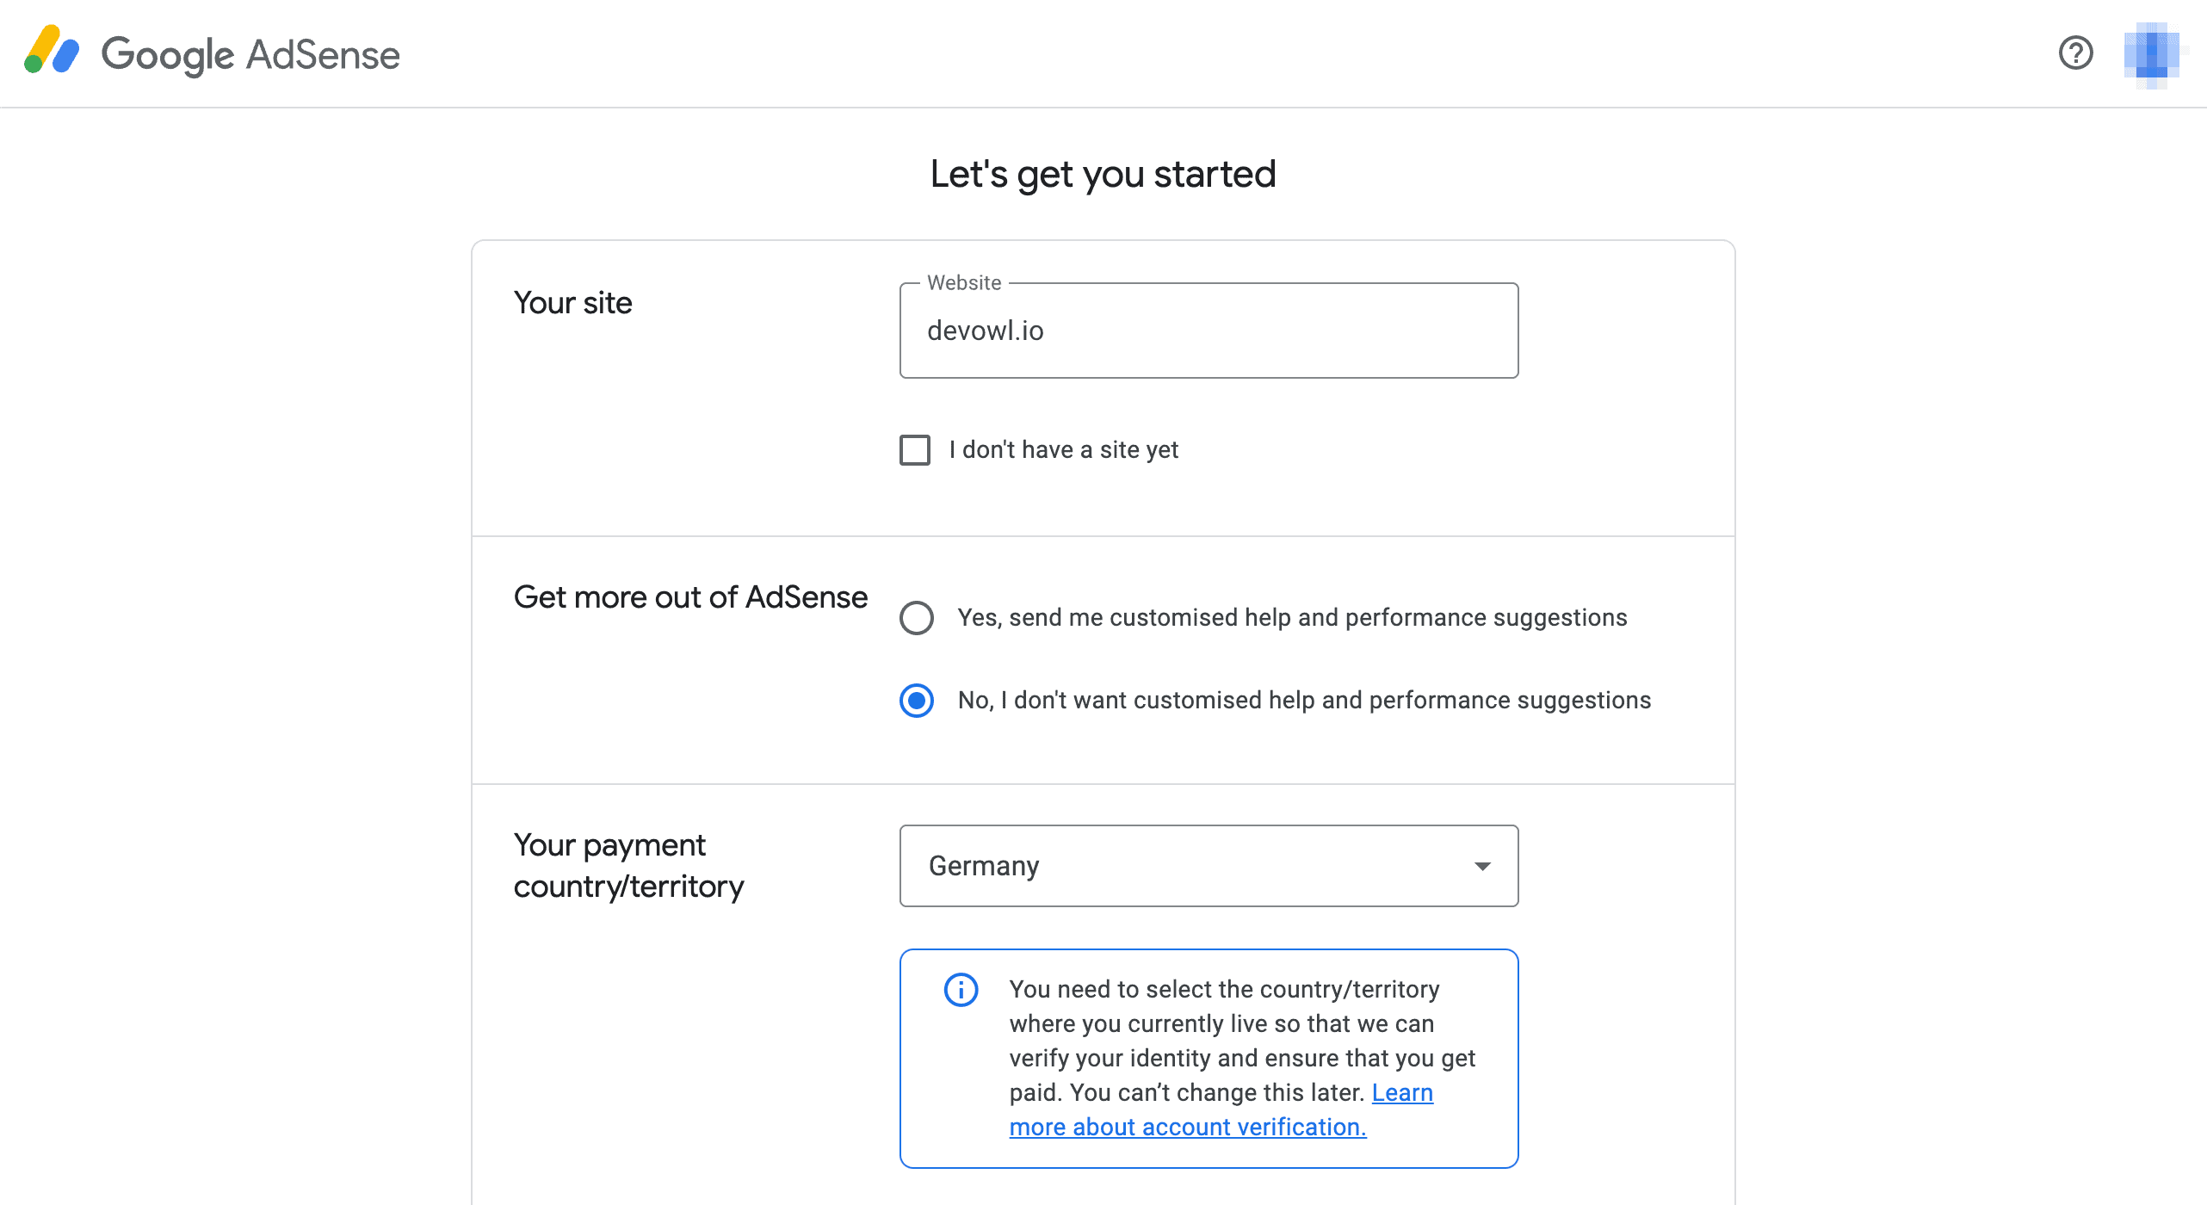
Task: Click the Google AdSense logo icon
Action: [52, 52]
